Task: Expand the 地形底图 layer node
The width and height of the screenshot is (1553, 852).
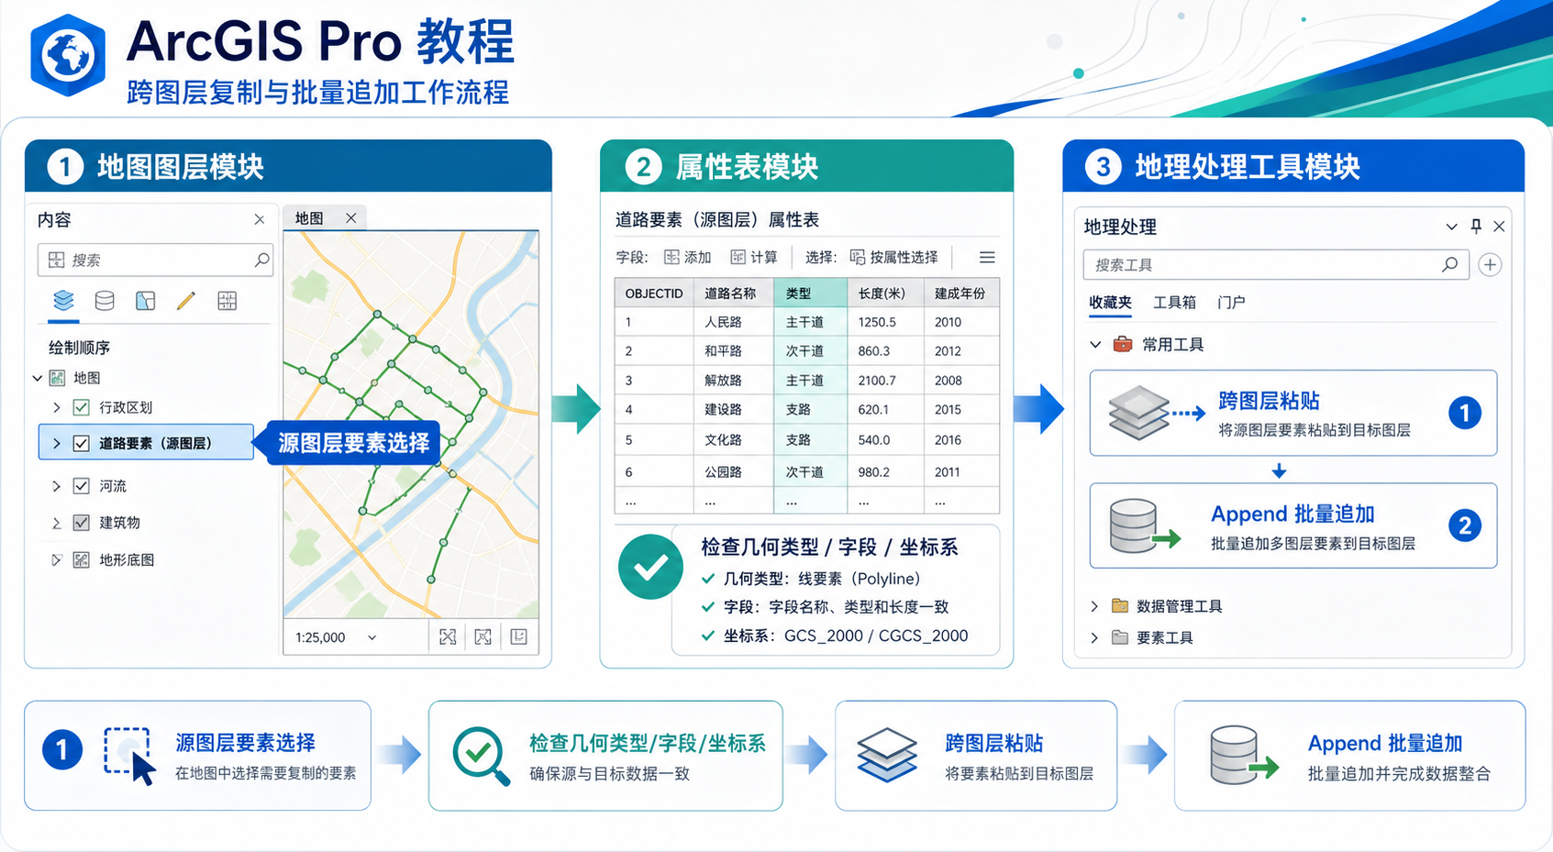Action: coord(57,559)
